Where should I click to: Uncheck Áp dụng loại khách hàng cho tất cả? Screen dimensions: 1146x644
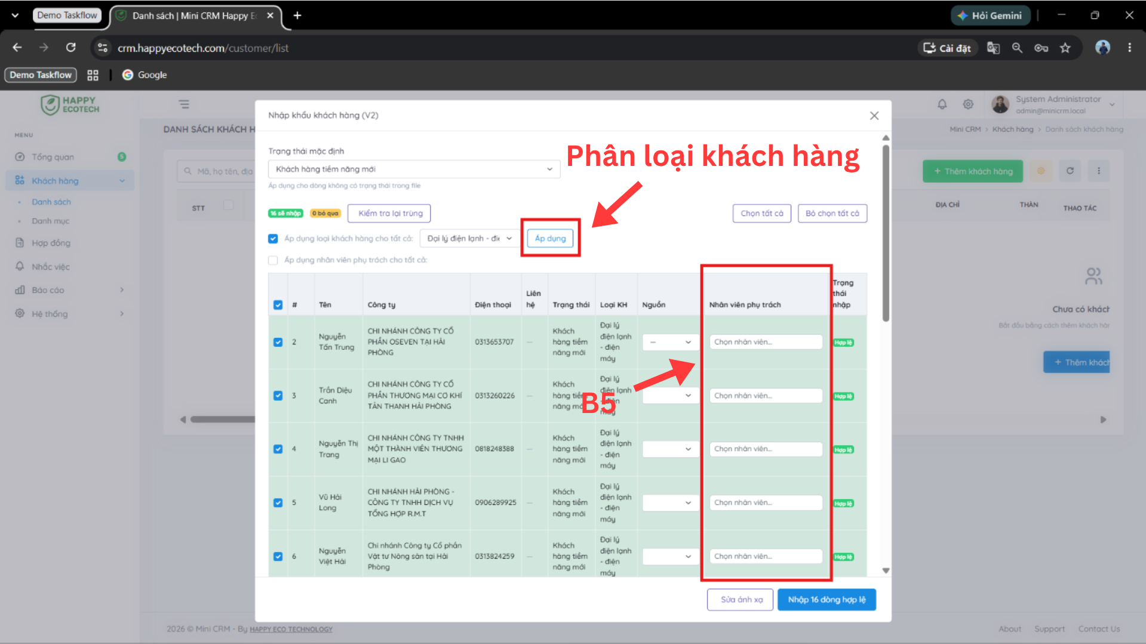(273, 239)
